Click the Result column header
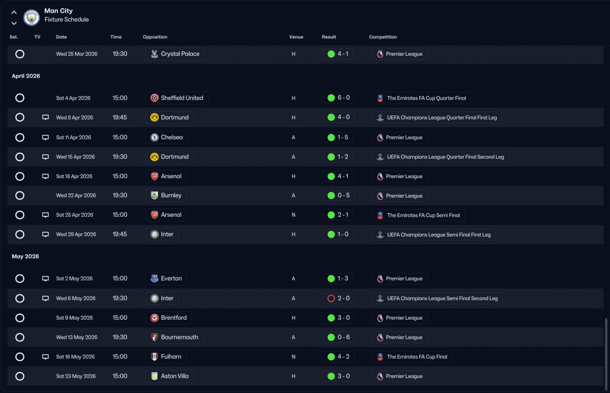 pyautogui.click(x=329, y=37)
